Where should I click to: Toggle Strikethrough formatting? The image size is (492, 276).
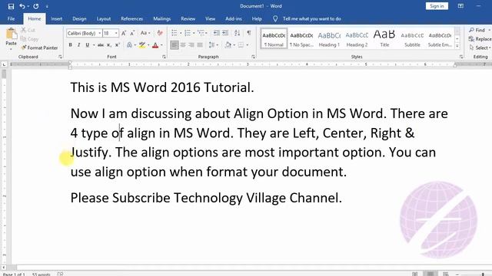[x=101, y=45]
